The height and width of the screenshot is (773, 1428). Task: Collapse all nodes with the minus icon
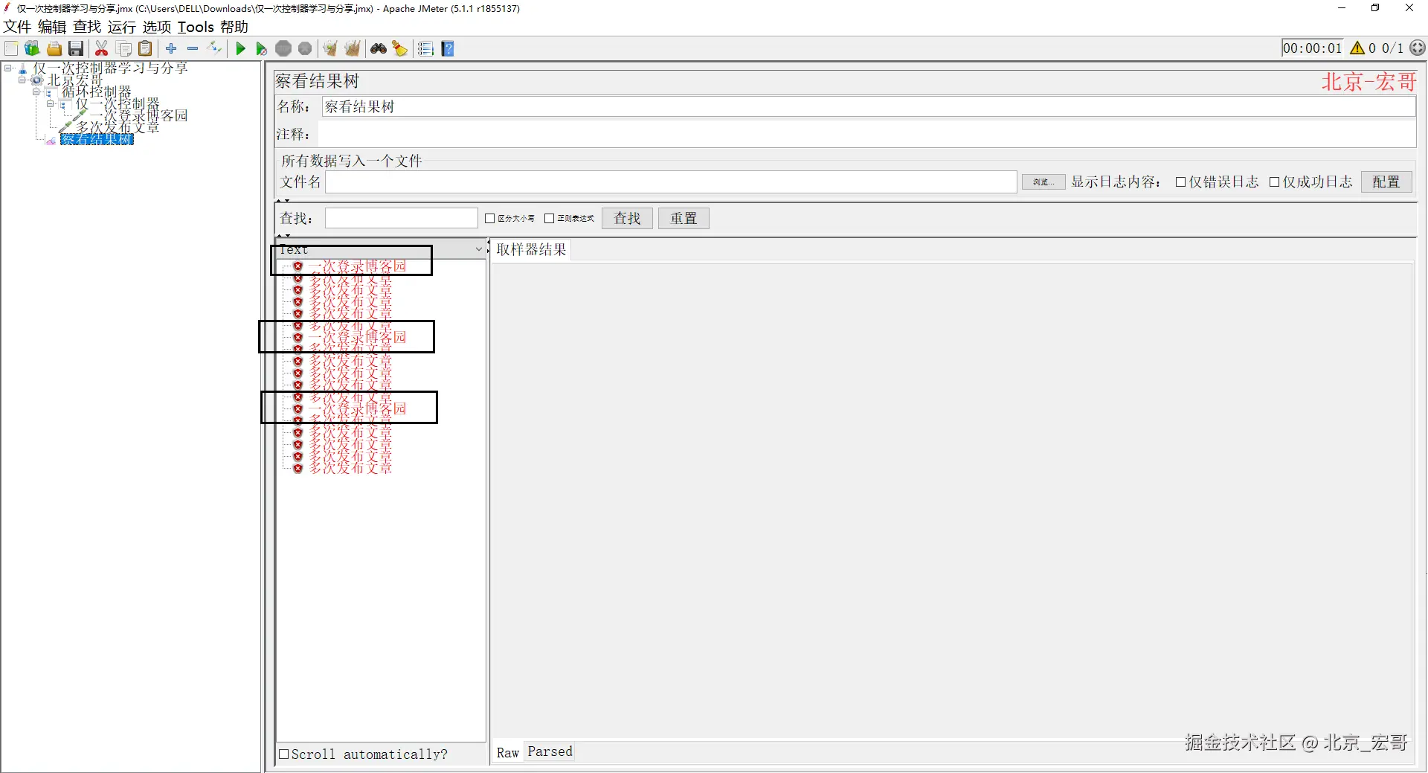tap(193, 48)
